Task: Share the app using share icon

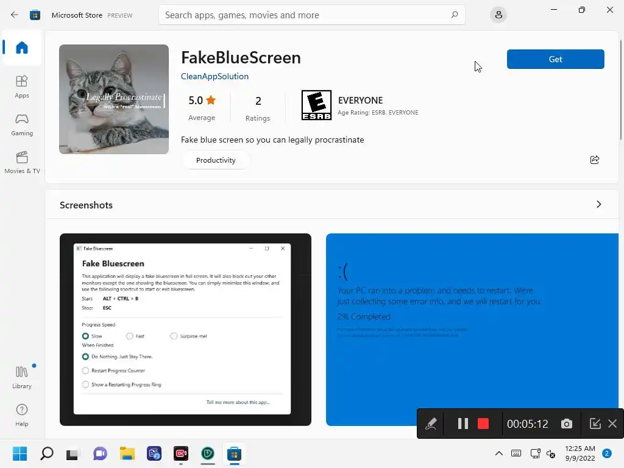Action: point(595,160)
